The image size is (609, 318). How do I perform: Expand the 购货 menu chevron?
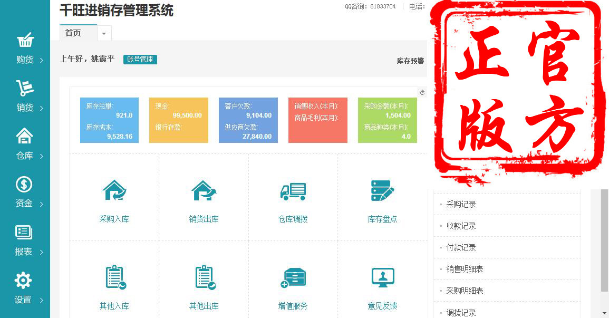point(42,60)
